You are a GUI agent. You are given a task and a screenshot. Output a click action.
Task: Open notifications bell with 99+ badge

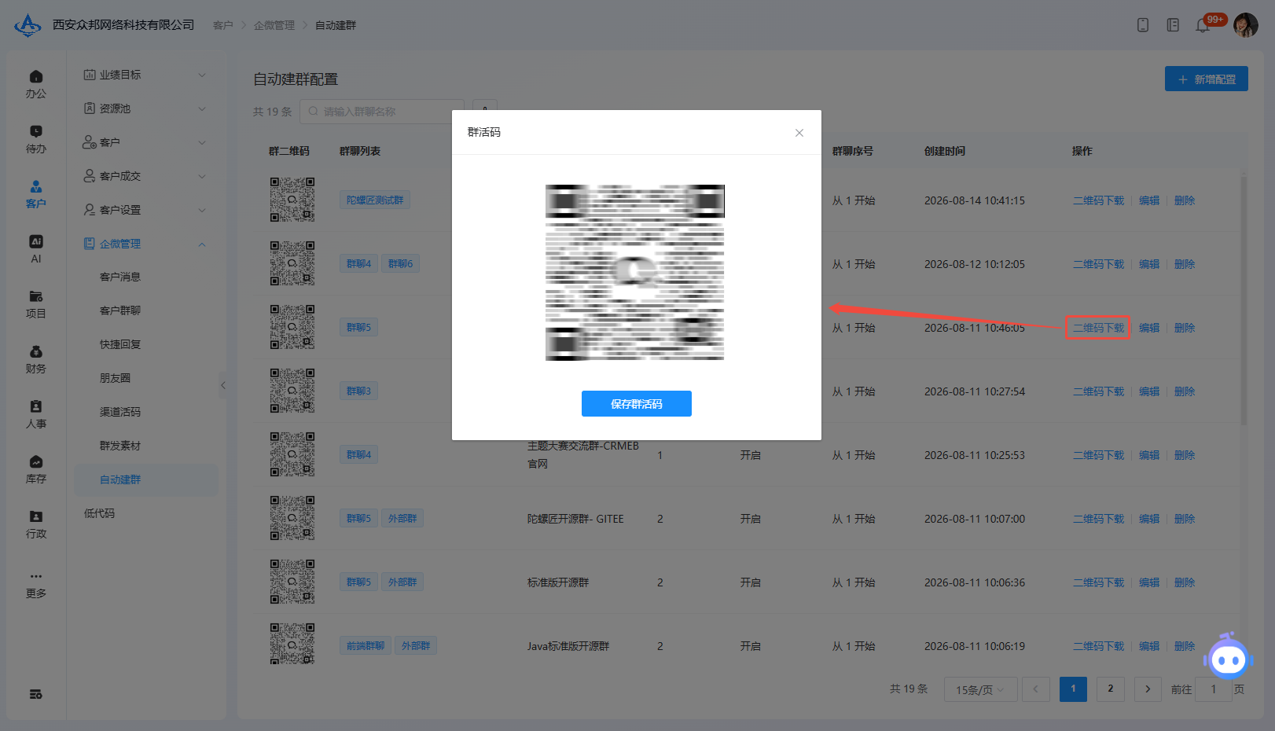tap(1203, 25)
